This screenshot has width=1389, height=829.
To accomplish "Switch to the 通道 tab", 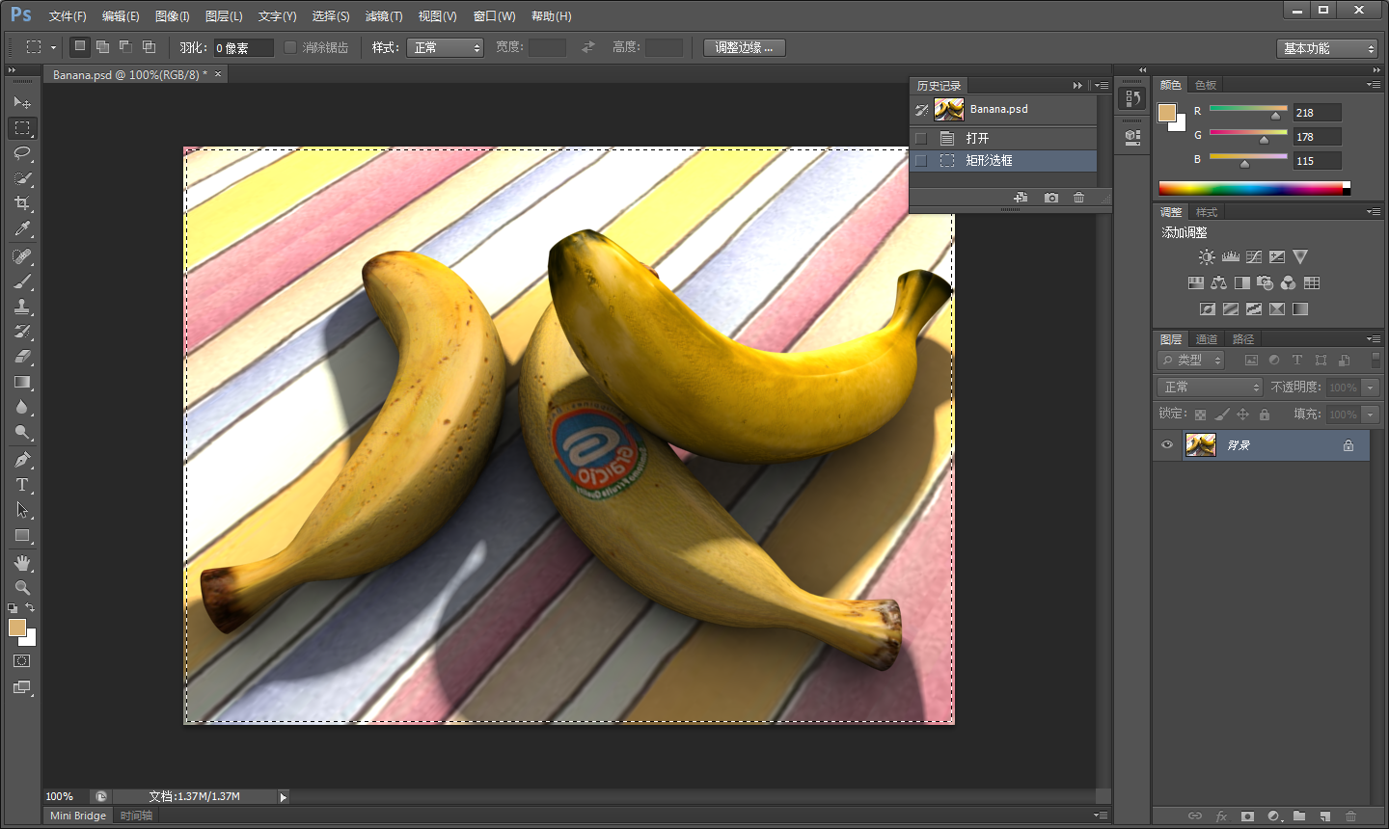I will [x=1207, y=339].
